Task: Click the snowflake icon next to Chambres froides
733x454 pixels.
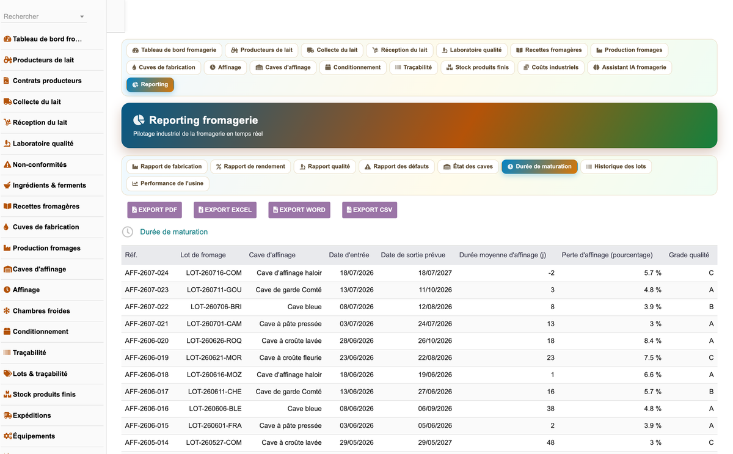Action: tap(7, 310)
